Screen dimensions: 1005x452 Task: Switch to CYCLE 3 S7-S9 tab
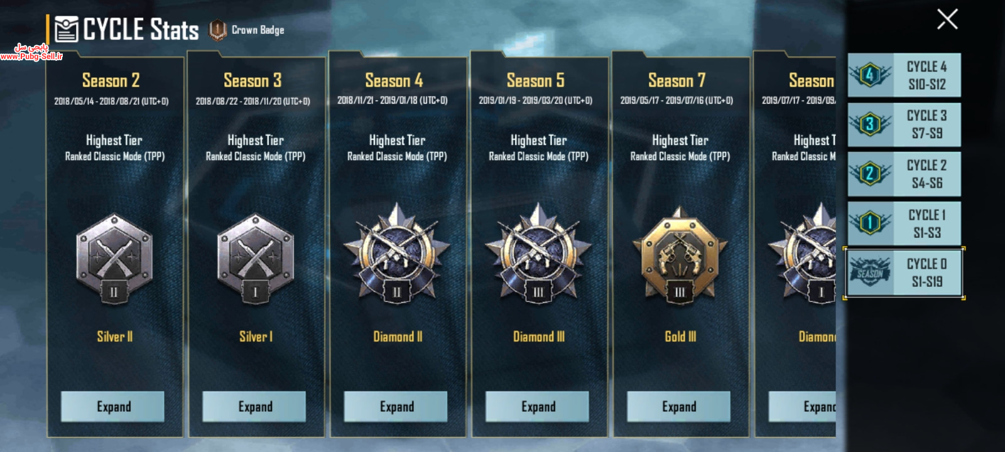coord(905,124)
